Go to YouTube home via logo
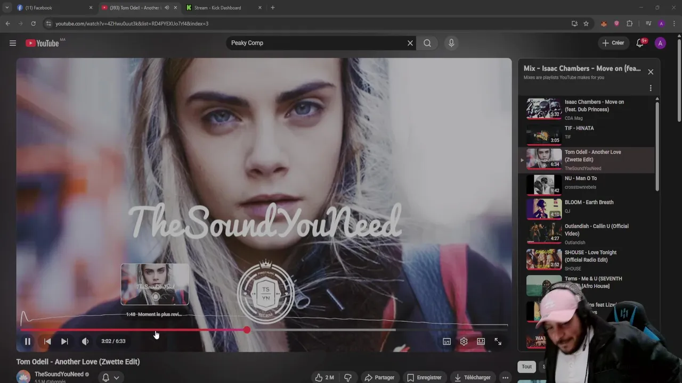This screenshot has width=682, height=383. point(42,43)
